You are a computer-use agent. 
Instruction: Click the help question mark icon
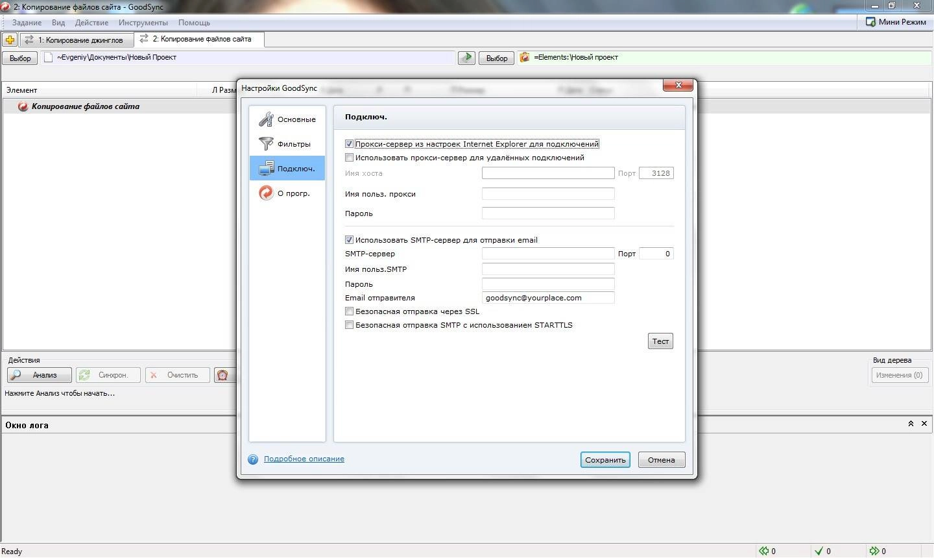click(253, 459)
